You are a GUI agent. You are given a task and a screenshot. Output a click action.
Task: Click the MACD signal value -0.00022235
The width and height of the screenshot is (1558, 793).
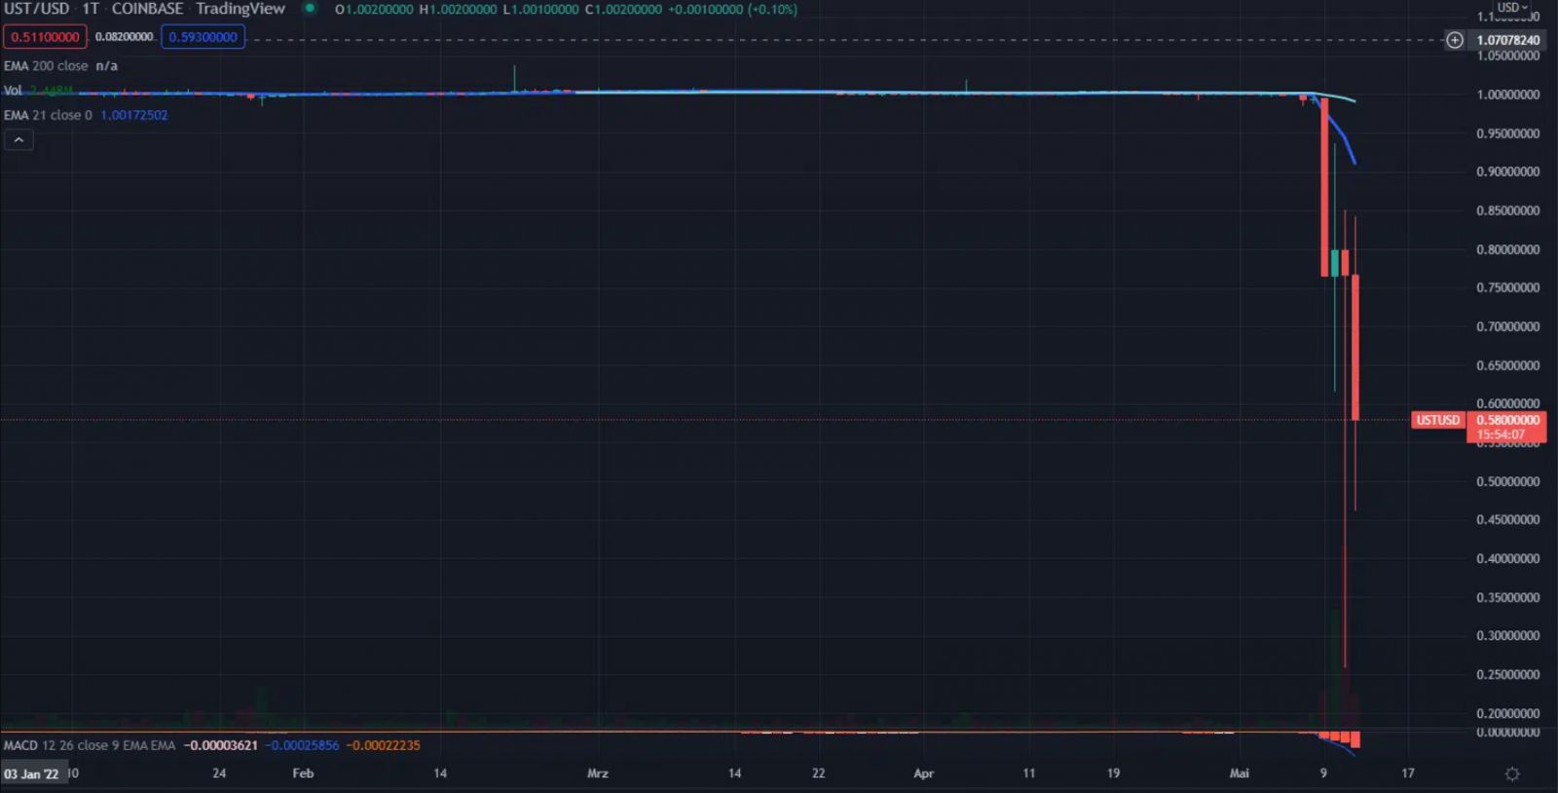click(384, 745)
